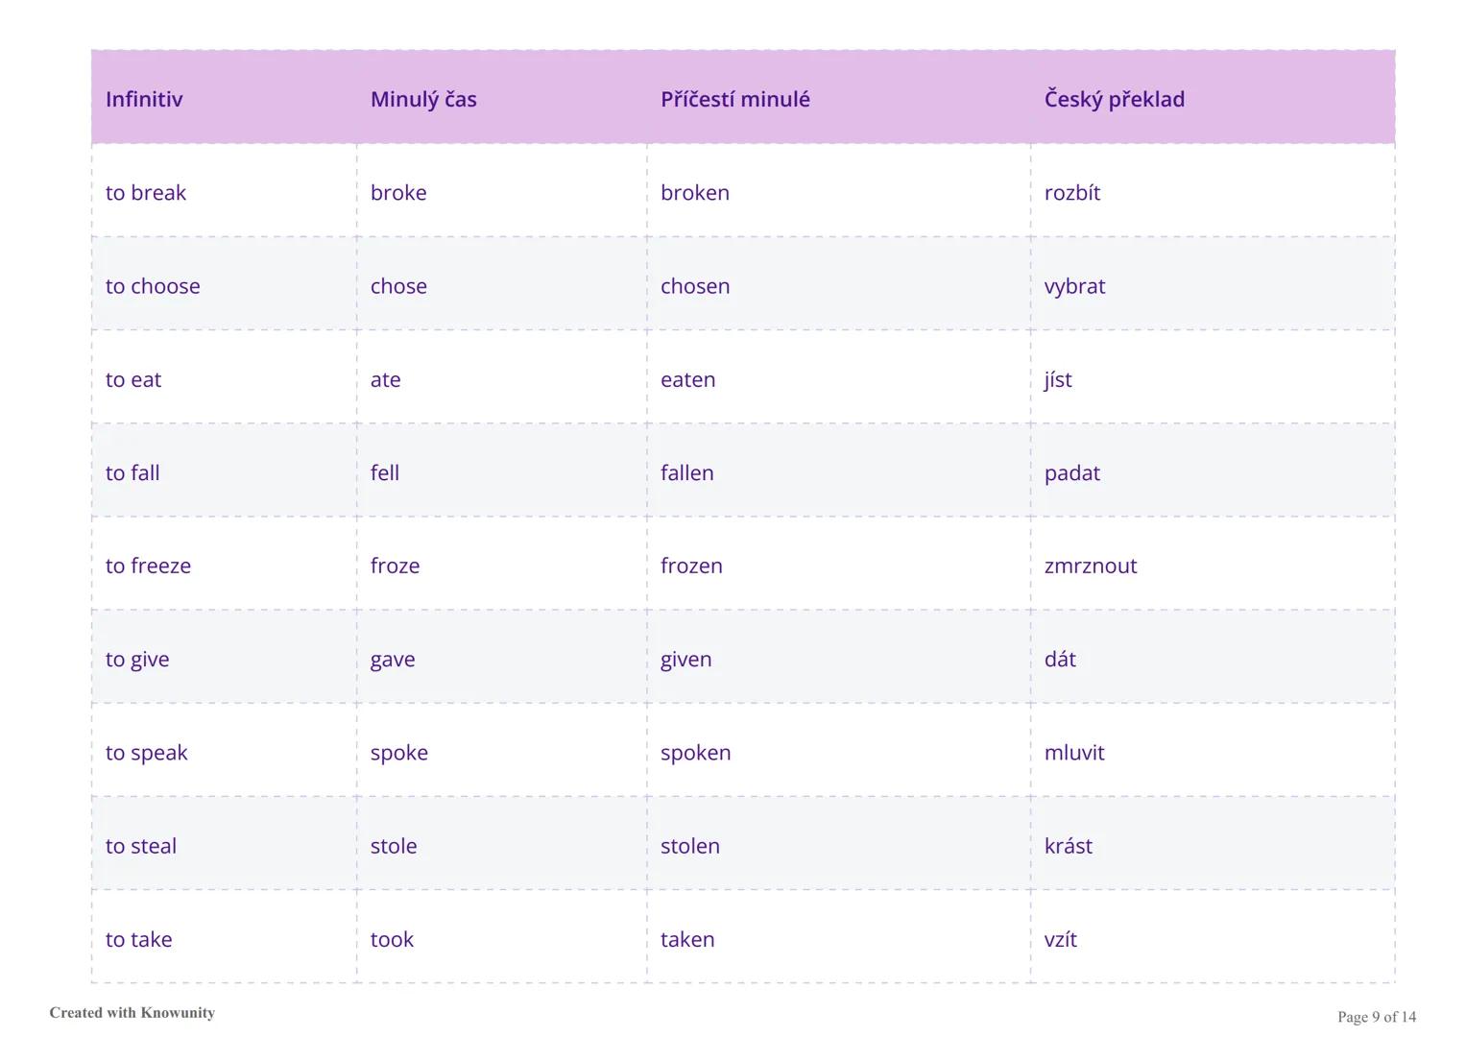Click the Český překlad column header
Screen dimensions: 1466x1037
[1114, 99]
